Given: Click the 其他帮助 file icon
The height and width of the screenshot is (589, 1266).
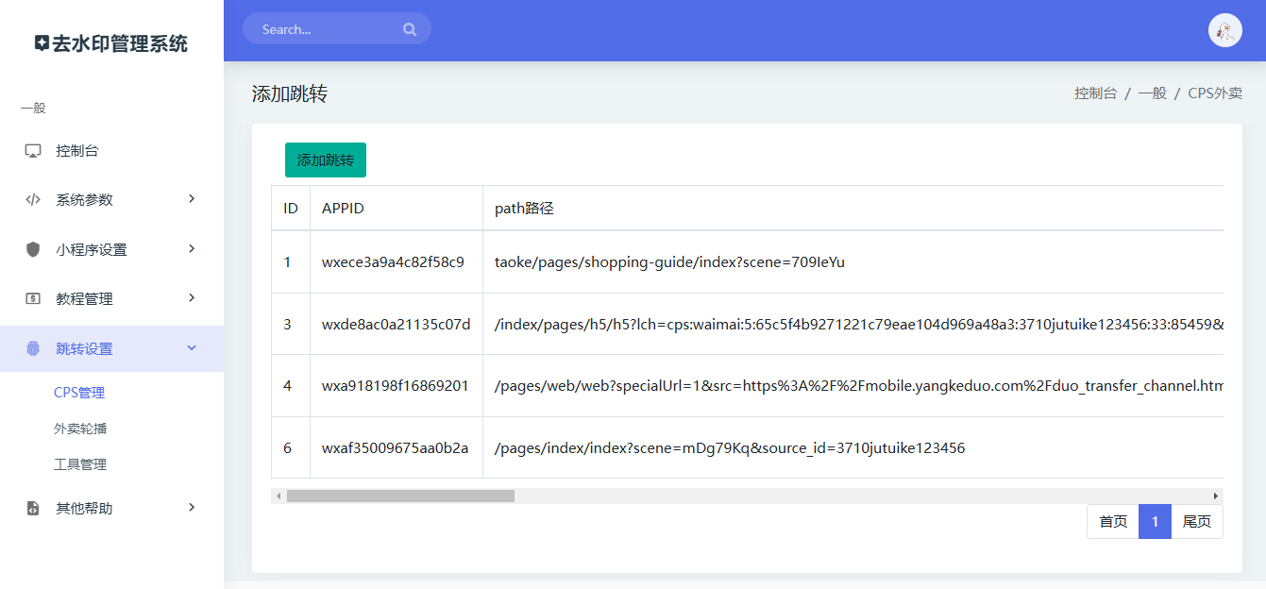Looking at the screenshot, I should pyautogui.click(x=33, y=508).
